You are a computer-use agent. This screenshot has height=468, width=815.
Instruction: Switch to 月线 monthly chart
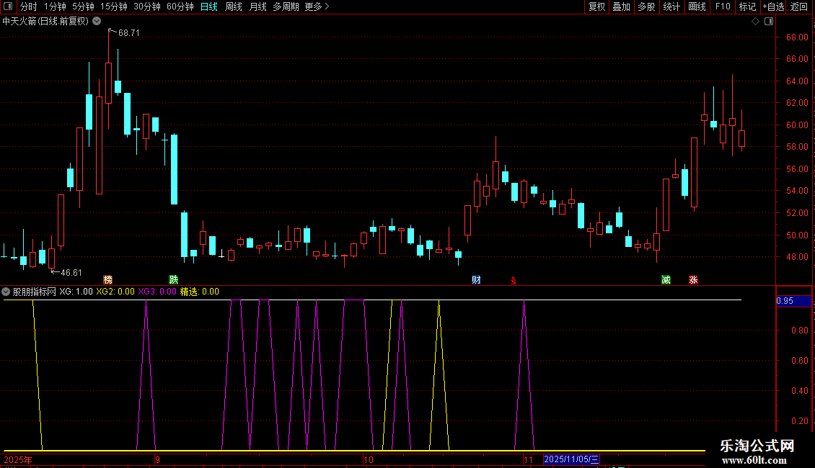tap(257, 6)
